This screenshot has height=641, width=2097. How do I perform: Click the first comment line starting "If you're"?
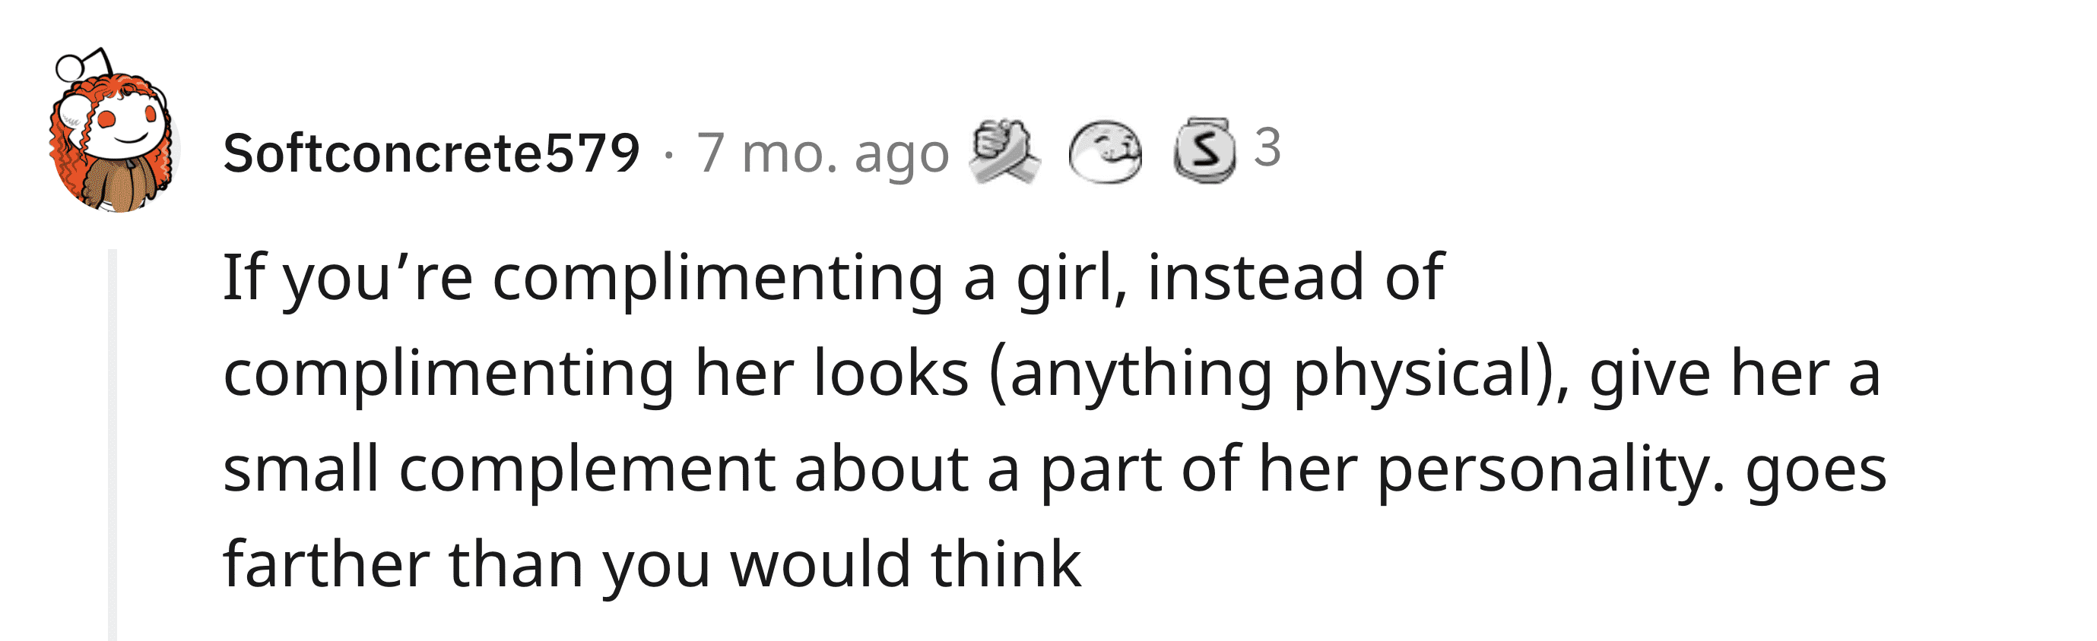(x=833, y=279)
